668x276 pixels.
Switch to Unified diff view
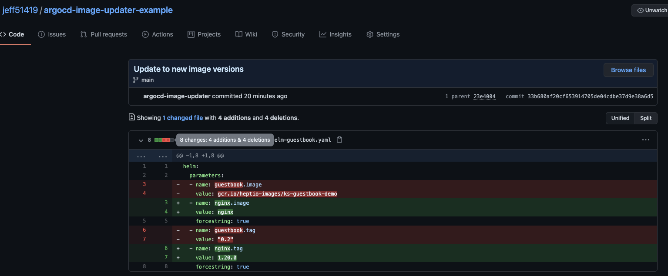(620, 118)
